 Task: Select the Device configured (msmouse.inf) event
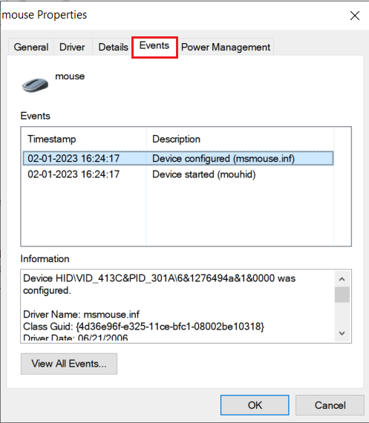coord(178,158)
